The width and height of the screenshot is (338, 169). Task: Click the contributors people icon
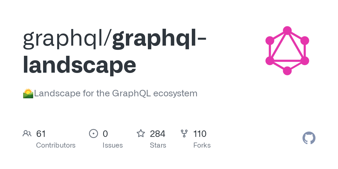point(27,134)
